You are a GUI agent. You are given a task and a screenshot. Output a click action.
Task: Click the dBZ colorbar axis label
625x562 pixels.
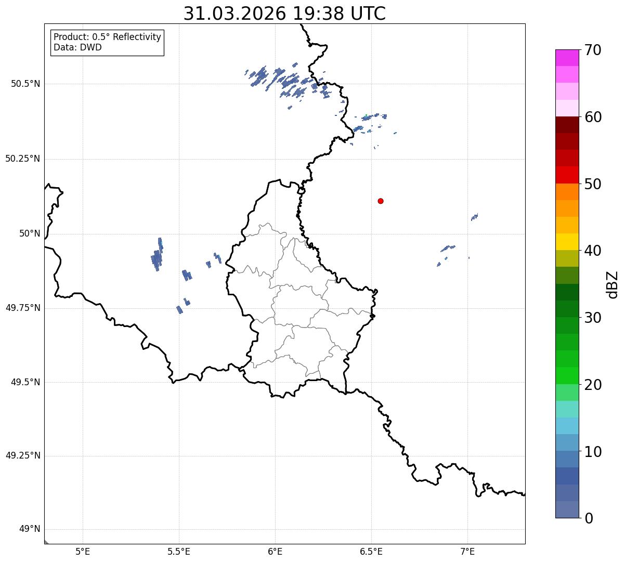pyautogui.click(x=613, y=284)
